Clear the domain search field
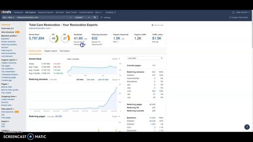The height and width of the screenshot is (142, 253). [x=70, y=17]
